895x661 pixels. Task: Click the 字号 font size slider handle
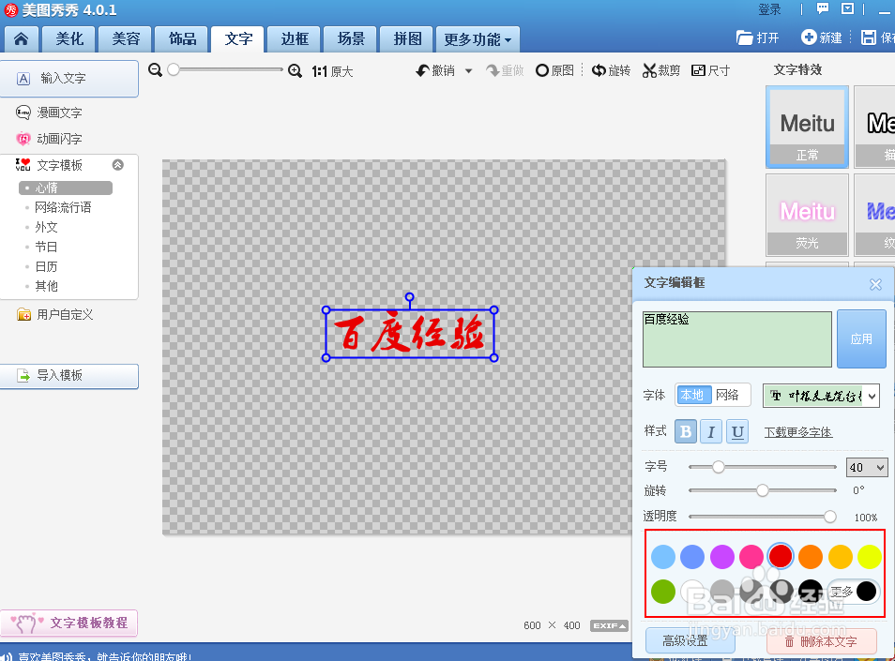[718, 467]
